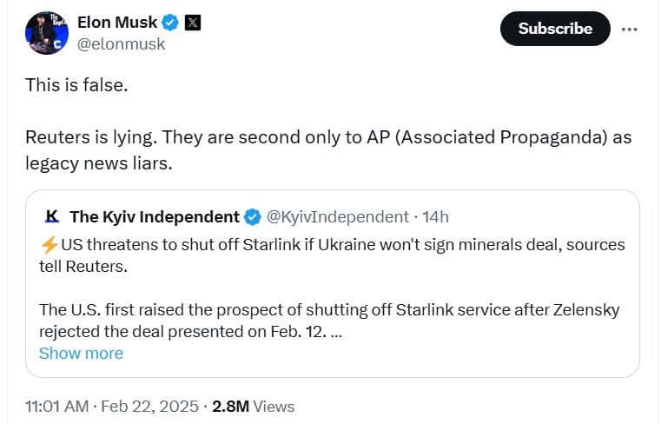Click the X affiliation badge icon

[x=193, y=23]
